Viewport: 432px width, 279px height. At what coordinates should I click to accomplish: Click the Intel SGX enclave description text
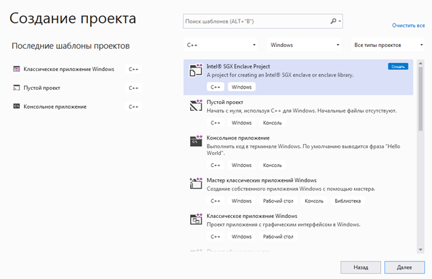(x=280, y=75)
